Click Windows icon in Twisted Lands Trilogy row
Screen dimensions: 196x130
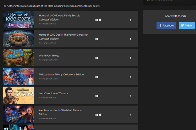(x=97, y=77)
